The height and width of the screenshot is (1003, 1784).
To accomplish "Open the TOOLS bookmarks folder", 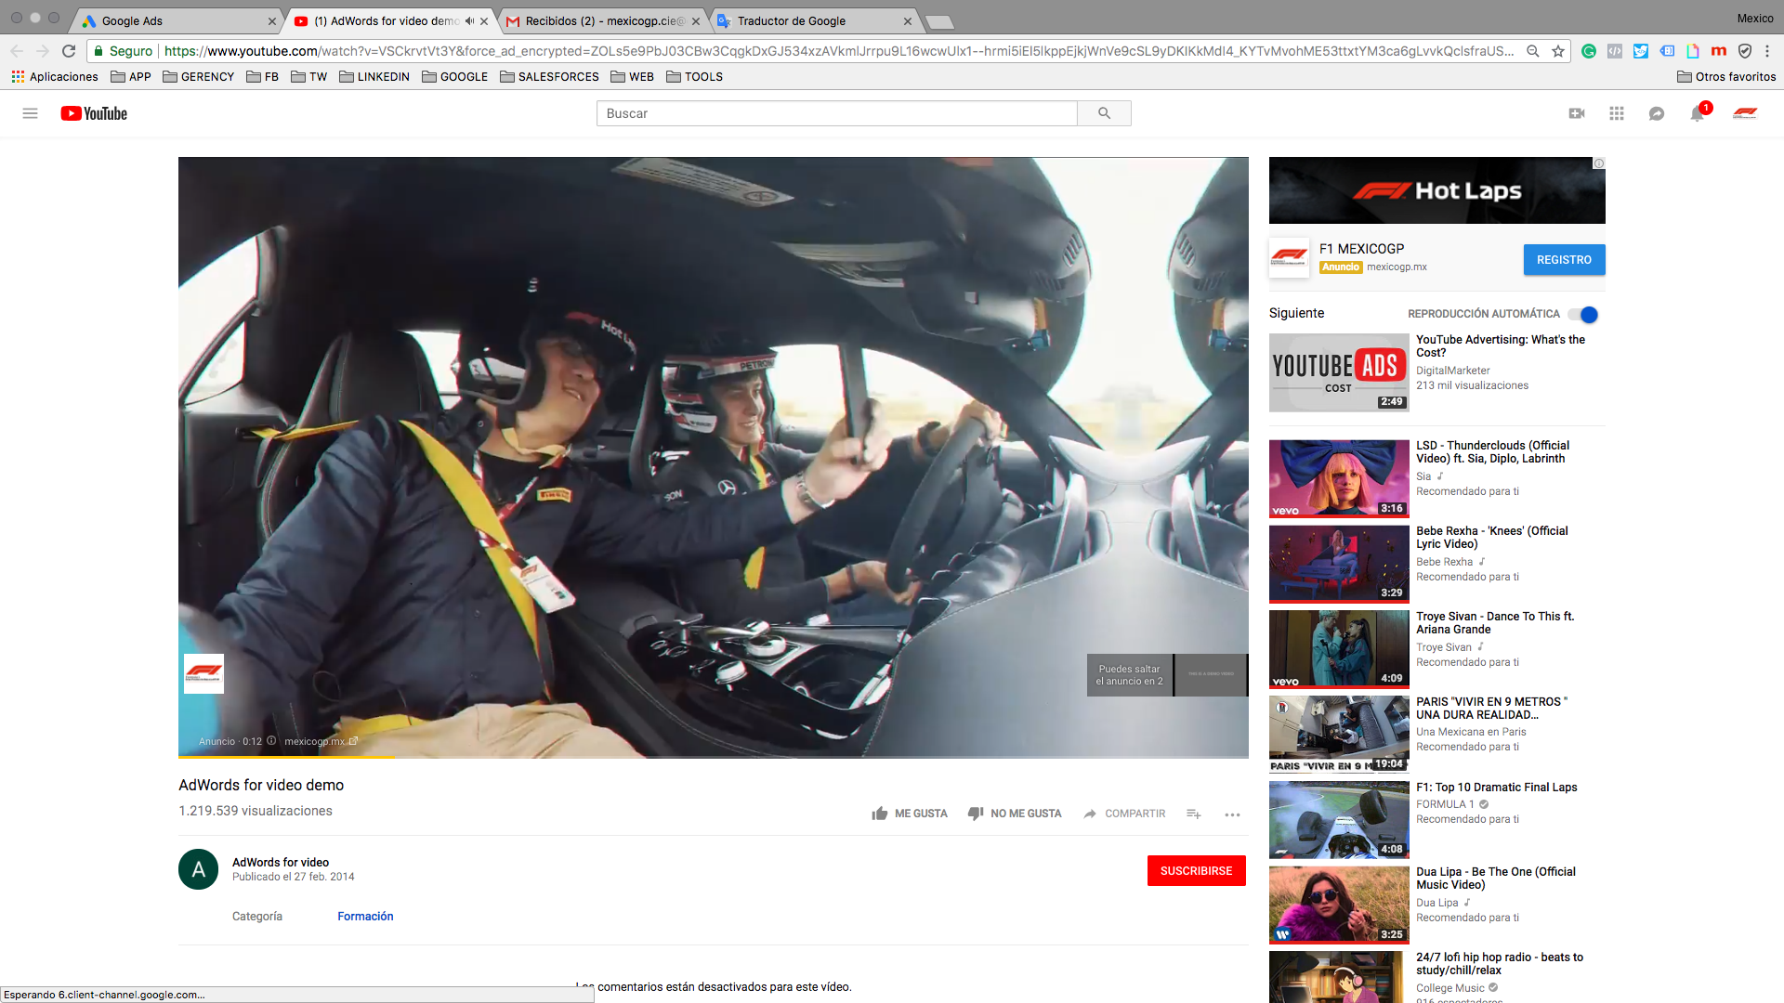I will click(694, 77).
